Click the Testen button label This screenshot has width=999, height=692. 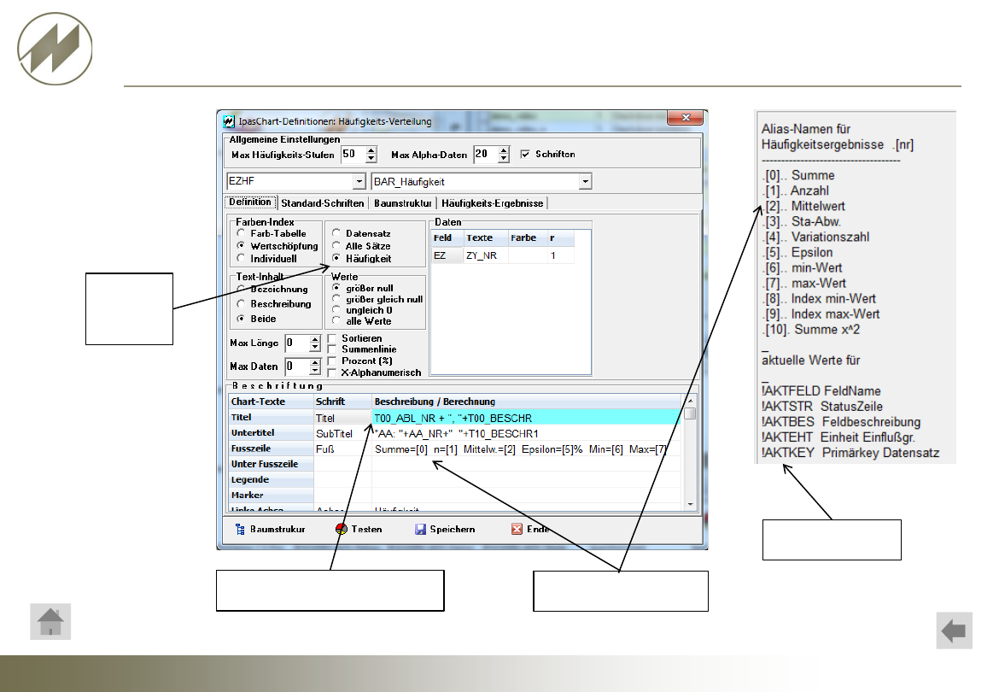[366, 529]
